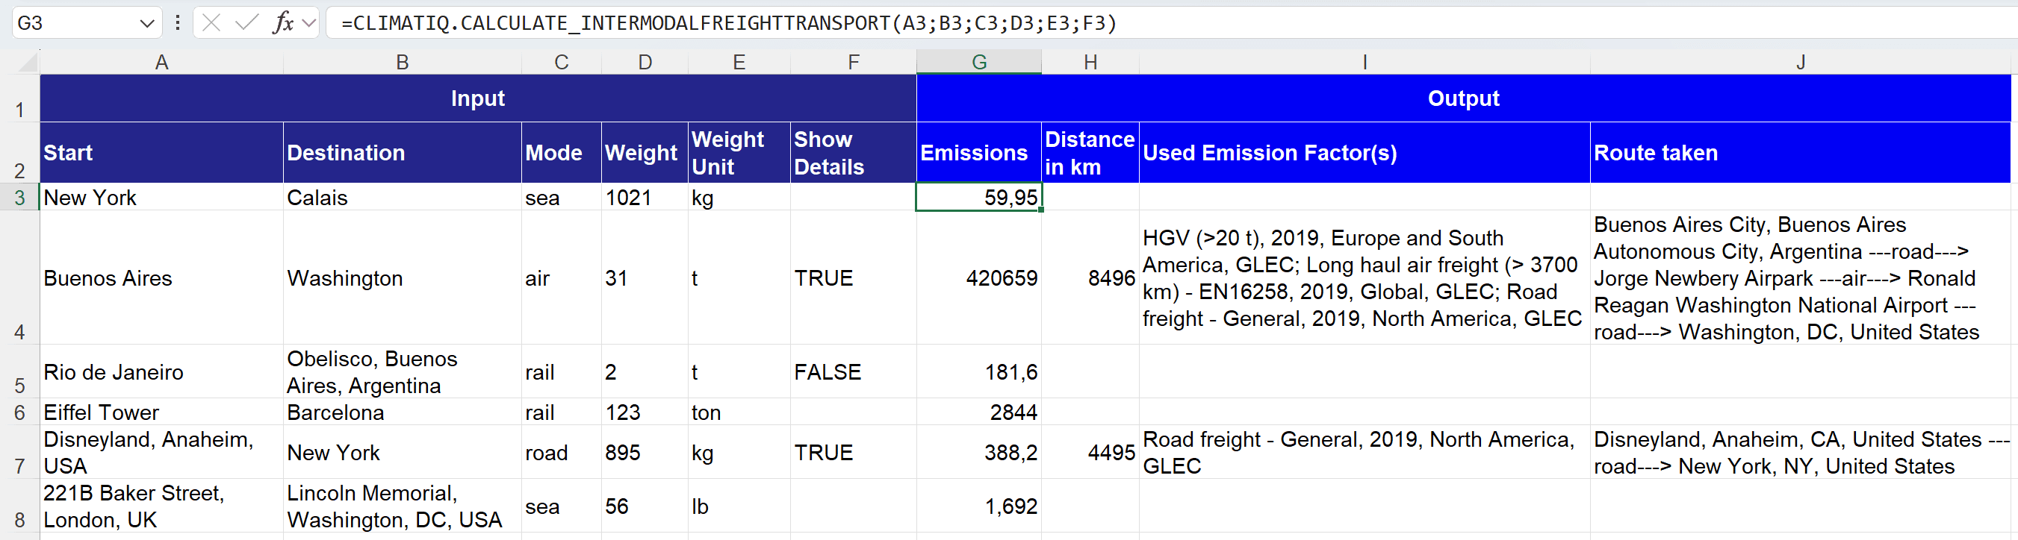Click cell containing New York start
The width and height of the screenshot is (2018, 540).
(161, 197)
